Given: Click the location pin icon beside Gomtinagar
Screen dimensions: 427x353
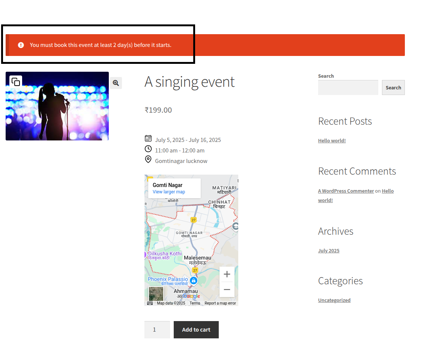Looking at the screenshot, I should click(x=148, y=159).
